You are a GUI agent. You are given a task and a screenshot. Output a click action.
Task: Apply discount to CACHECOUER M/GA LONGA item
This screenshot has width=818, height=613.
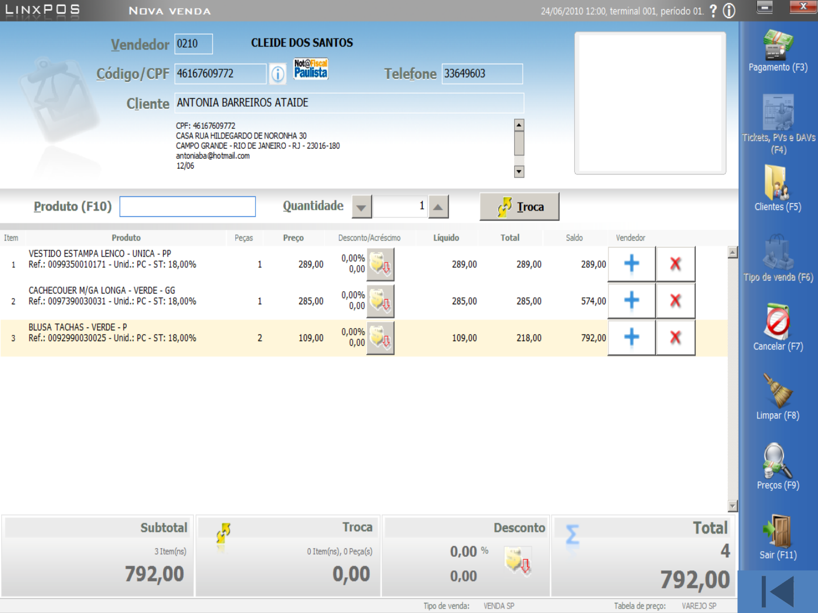pos(380,301)
